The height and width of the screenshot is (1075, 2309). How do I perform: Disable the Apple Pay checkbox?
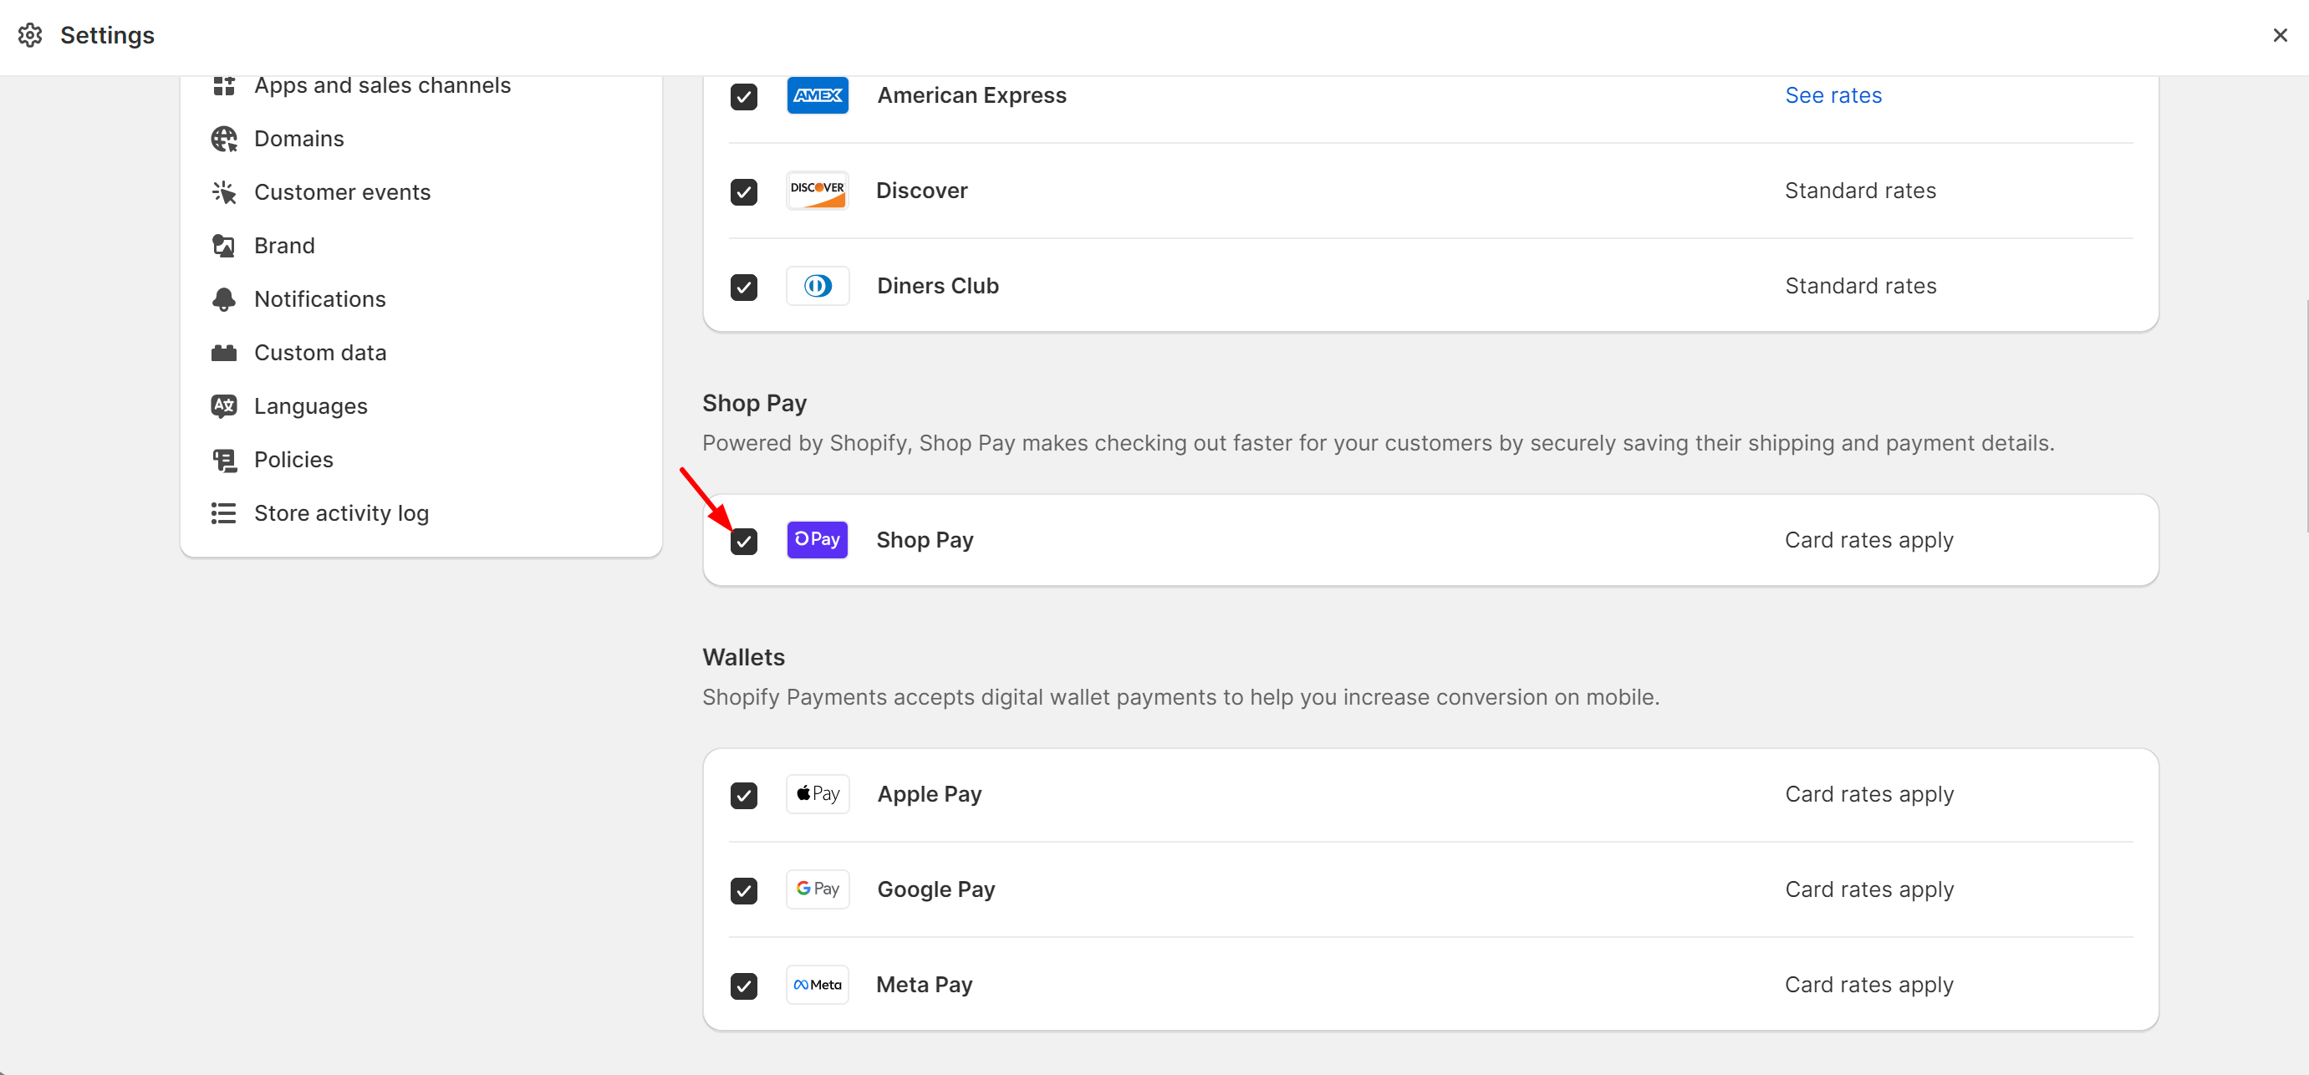click(x=744, y=795)
